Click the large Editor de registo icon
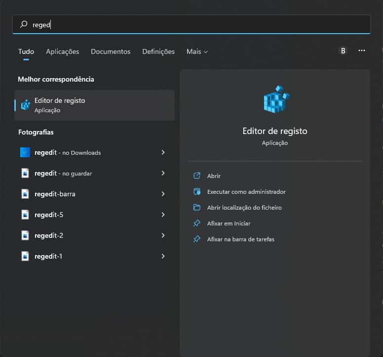Image resolution: width=383 pixels, height=357 pixels. pos(275,99)
